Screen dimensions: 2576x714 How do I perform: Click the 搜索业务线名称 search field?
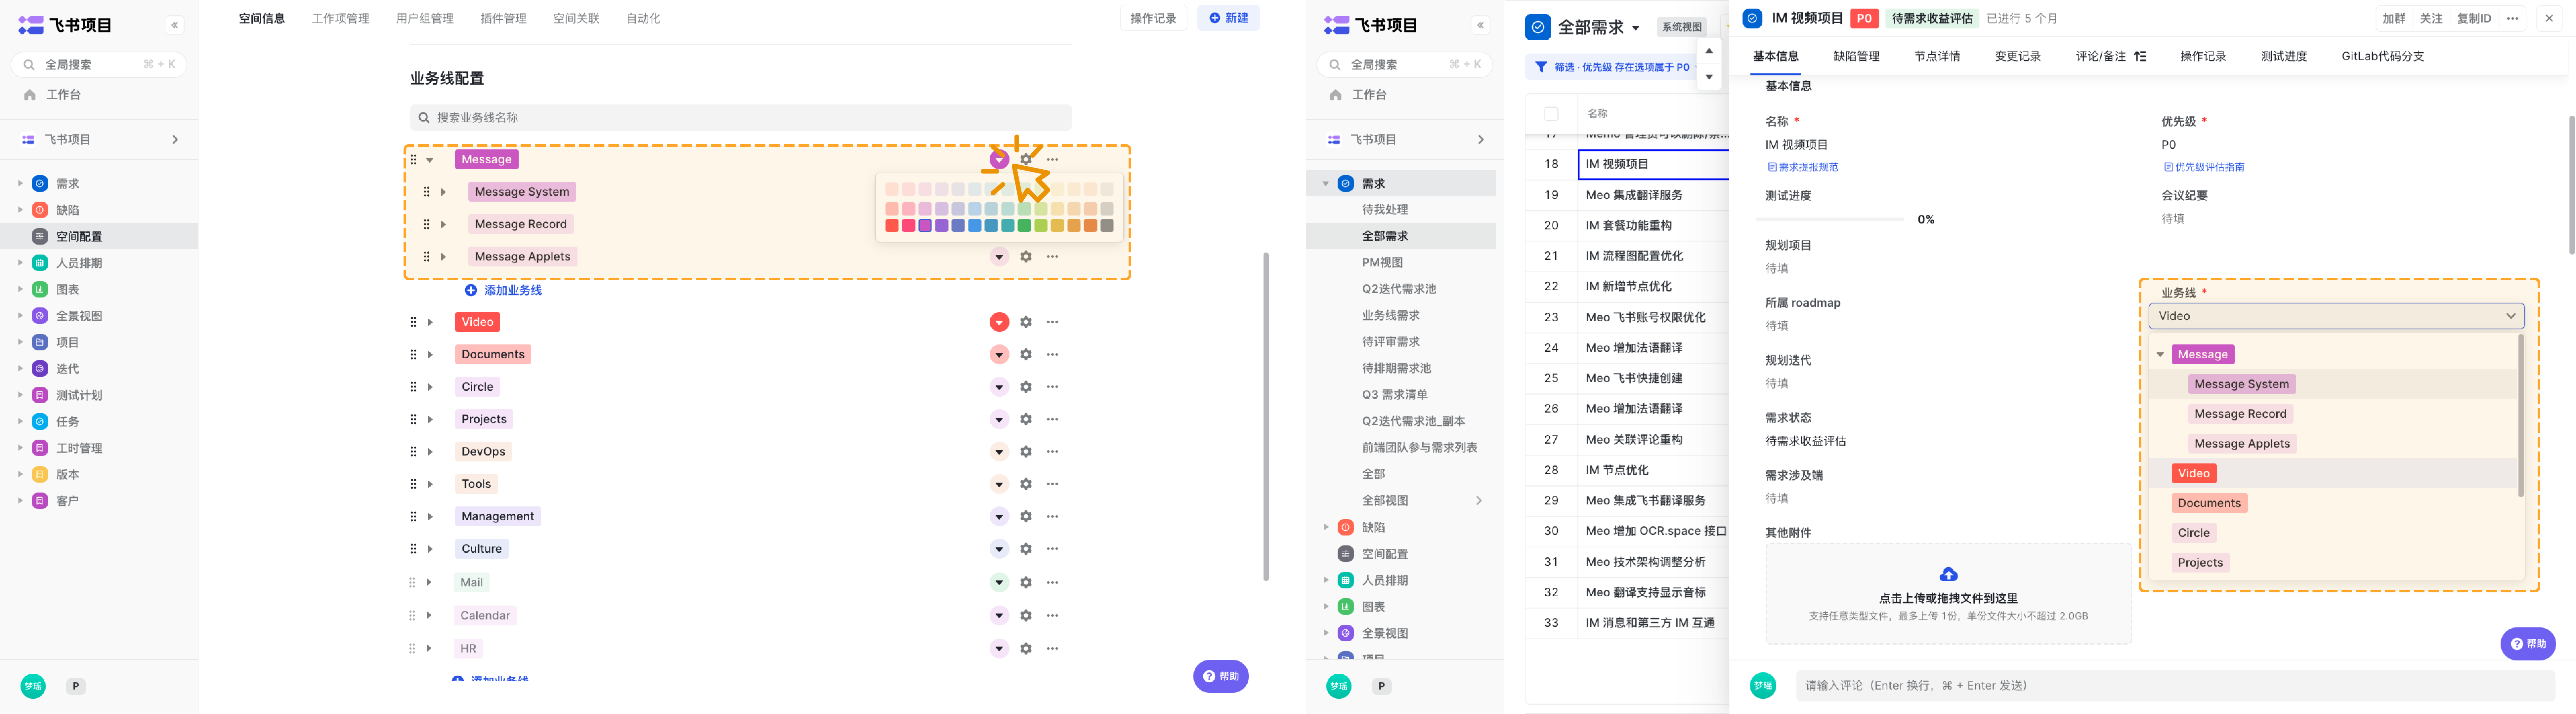click(741, 118)
